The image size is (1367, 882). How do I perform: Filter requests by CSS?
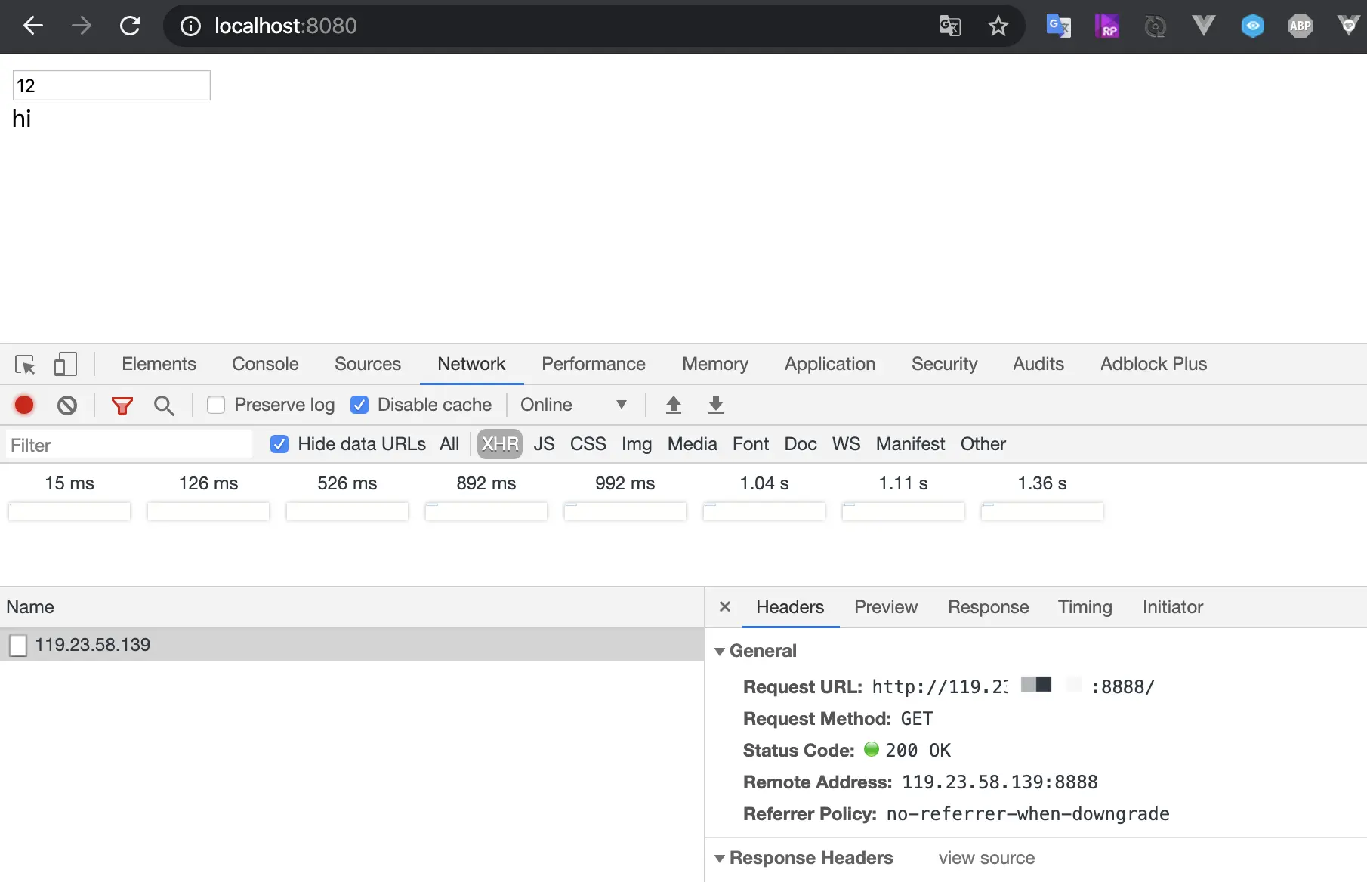588,444
